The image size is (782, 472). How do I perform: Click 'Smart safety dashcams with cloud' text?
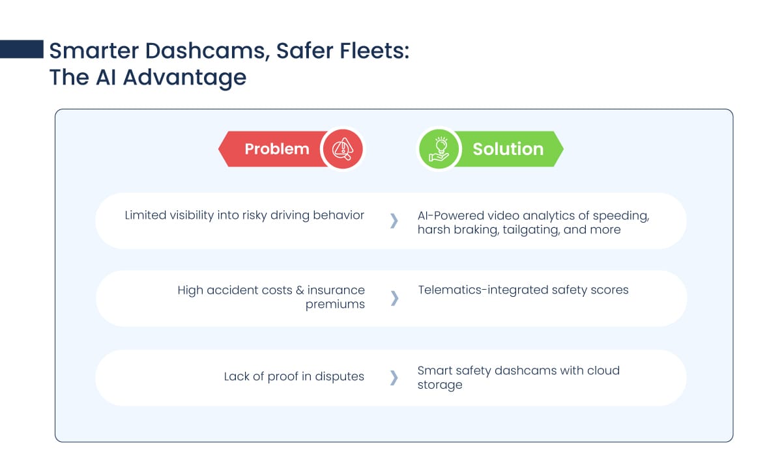[518, 370]
